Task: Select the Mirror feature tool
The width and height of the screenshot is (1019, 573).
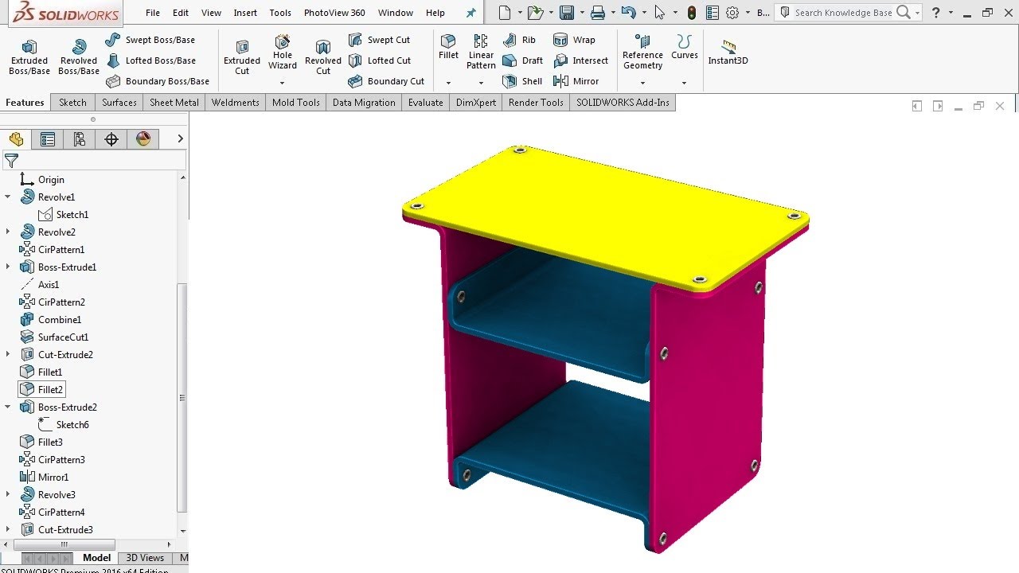Action: tap(576, 81)
